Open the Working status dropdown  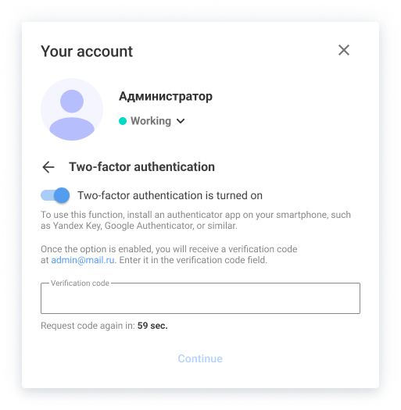(x=152, y=121)
